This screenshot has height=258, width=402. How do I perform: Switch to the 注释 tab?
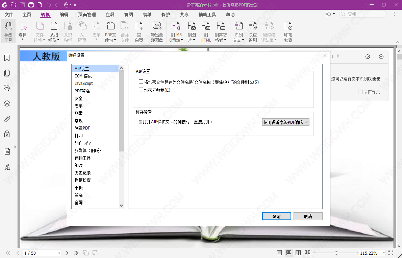click(x=110, y=15)
